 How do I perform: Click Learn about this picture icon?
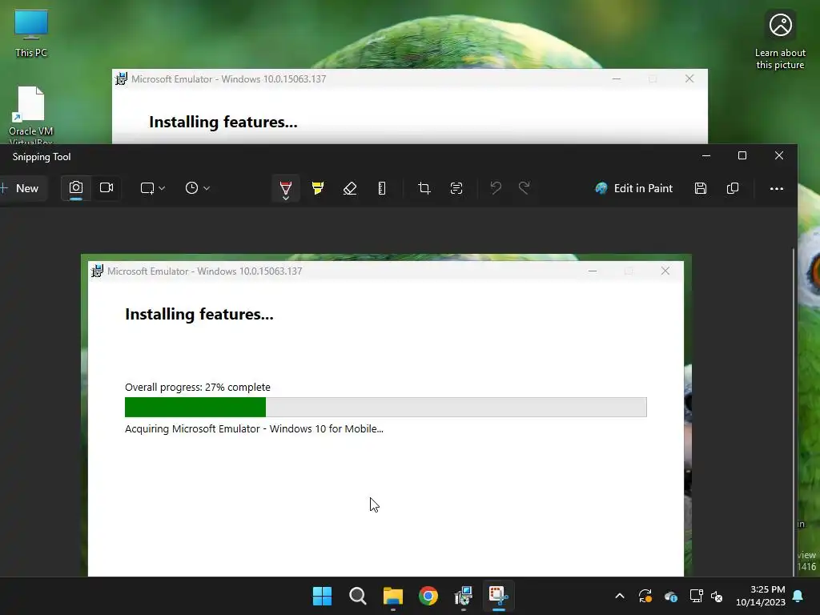tap(780, 41)
